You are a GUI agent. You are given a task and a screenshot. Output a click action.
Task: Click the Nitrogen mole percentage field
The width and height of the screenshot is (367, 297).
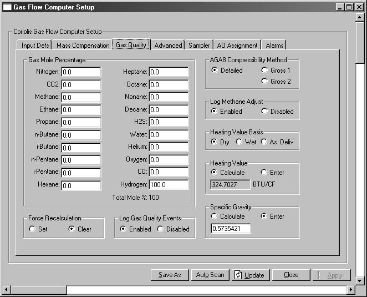[x=81, y=72]
